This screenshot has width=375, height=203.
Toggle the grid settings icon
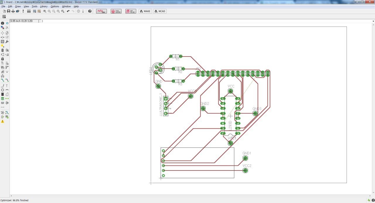tap(4, 17)
